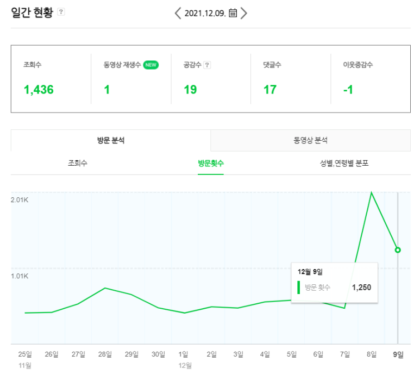Click the 30일 axis label
This screenshot has width=420, height=381.
(x=158, y=354)
